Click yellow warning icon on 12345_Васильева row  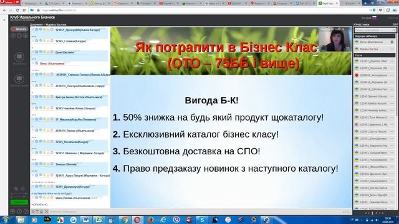44,141
